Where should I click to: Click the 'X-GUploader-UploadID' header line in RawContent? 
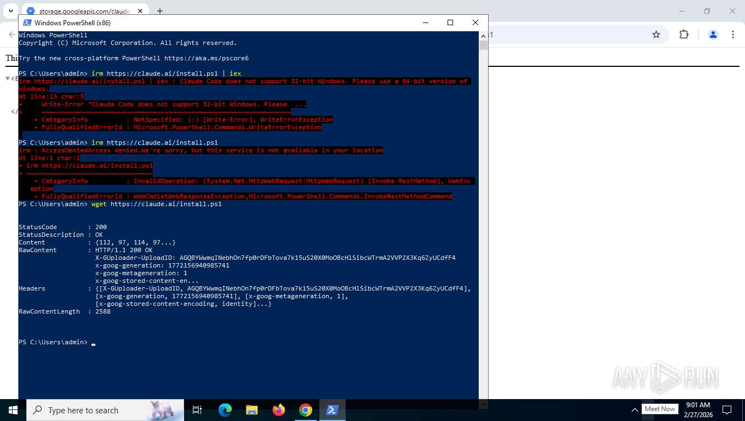coord(276,258)
